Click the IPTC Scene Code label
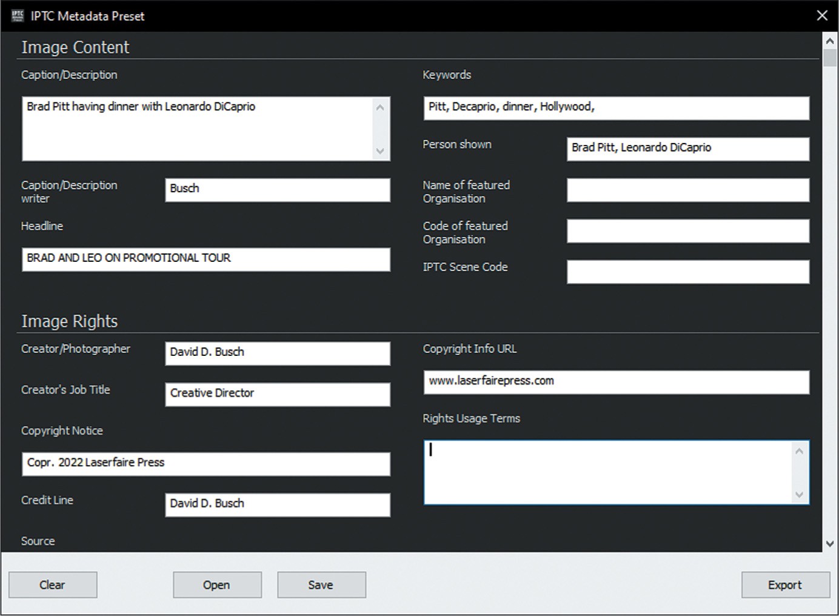 pos(465,267)
